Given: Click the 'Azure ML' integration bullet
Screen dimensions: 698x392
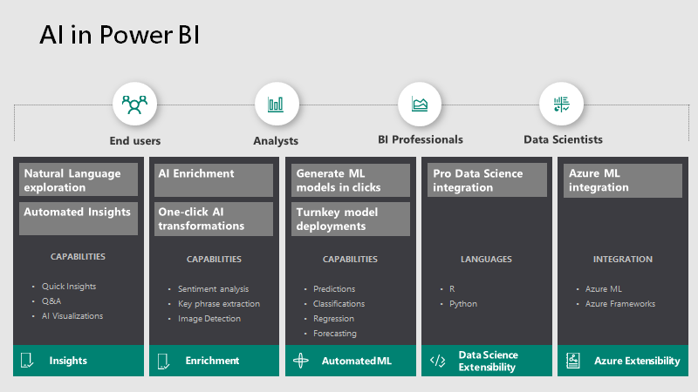Looking at the screenshot, I should pos(603,289).
